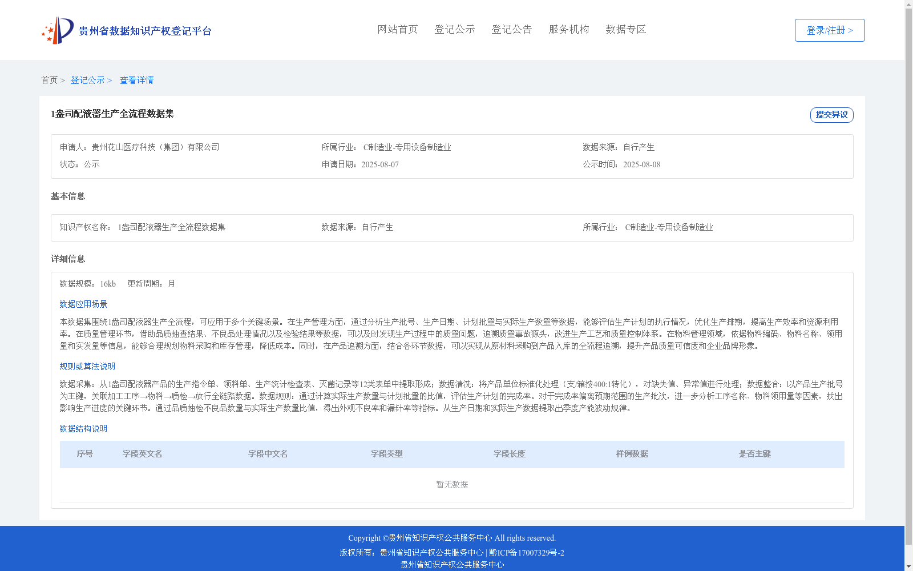Open 贵州省数据知识产权登记平台 site title
The width and height of the screenshot is (913, 571).
145,31
